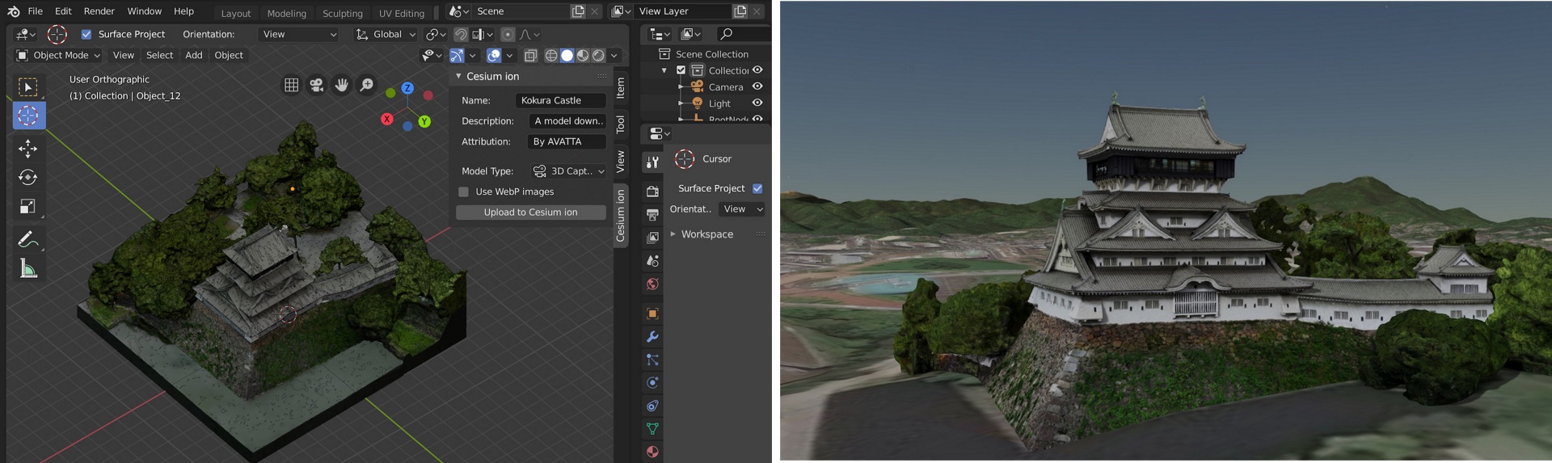The image size is (1552, 463).
Task: Open shading options dropdown arrow
Action: pos(614,55)
